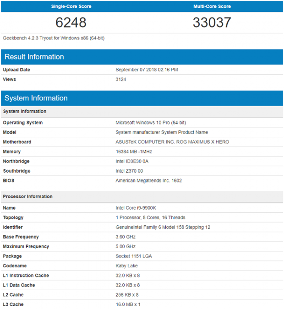
Task: Select the Codename Kaby Lake value
Action: point(126,266)
